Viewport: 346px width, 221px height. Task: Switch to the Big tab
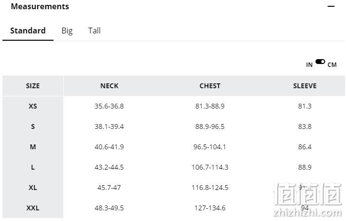click(x=67, y=31)
